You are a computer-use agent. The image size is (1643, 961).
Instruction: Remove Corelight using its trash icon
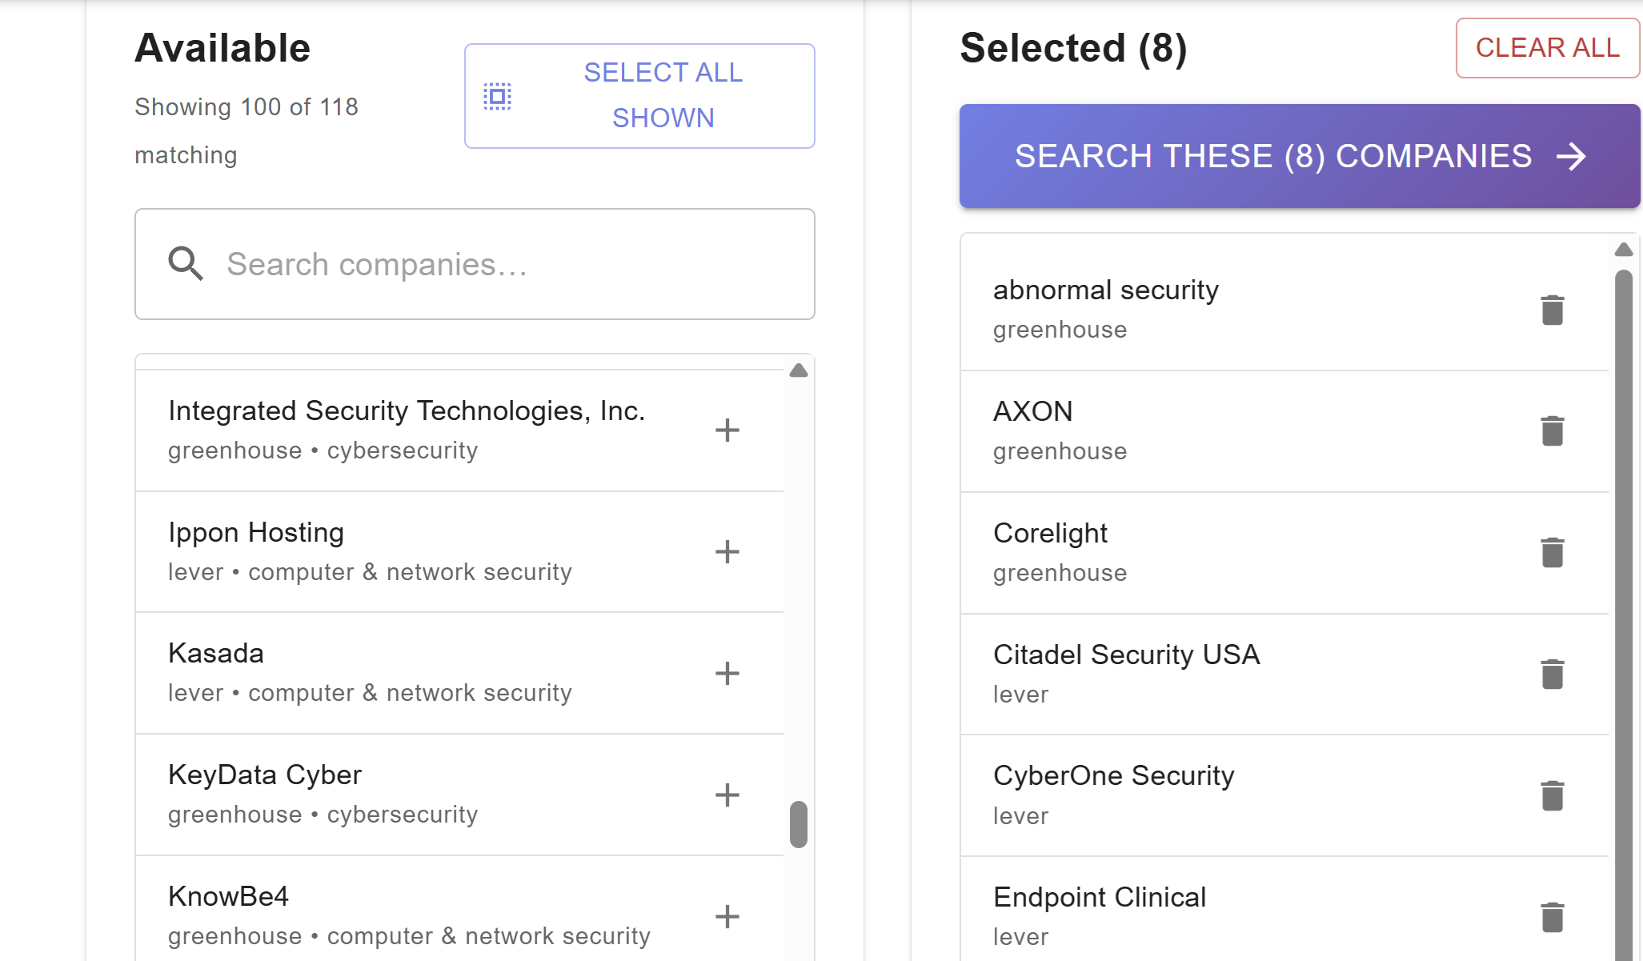pos(1552,553)
